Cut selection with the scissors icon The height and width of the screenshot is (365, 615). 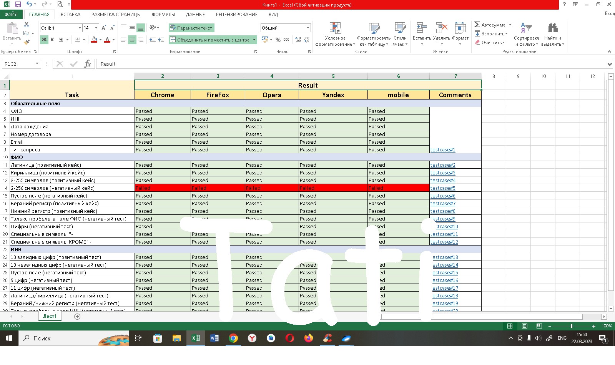pos(27,25)
